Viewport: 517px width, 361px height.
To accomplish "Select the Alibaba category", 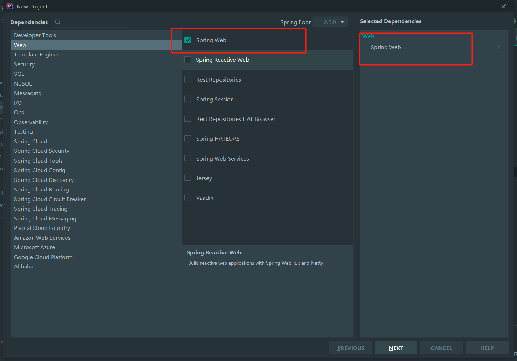I will coord(96,266).
